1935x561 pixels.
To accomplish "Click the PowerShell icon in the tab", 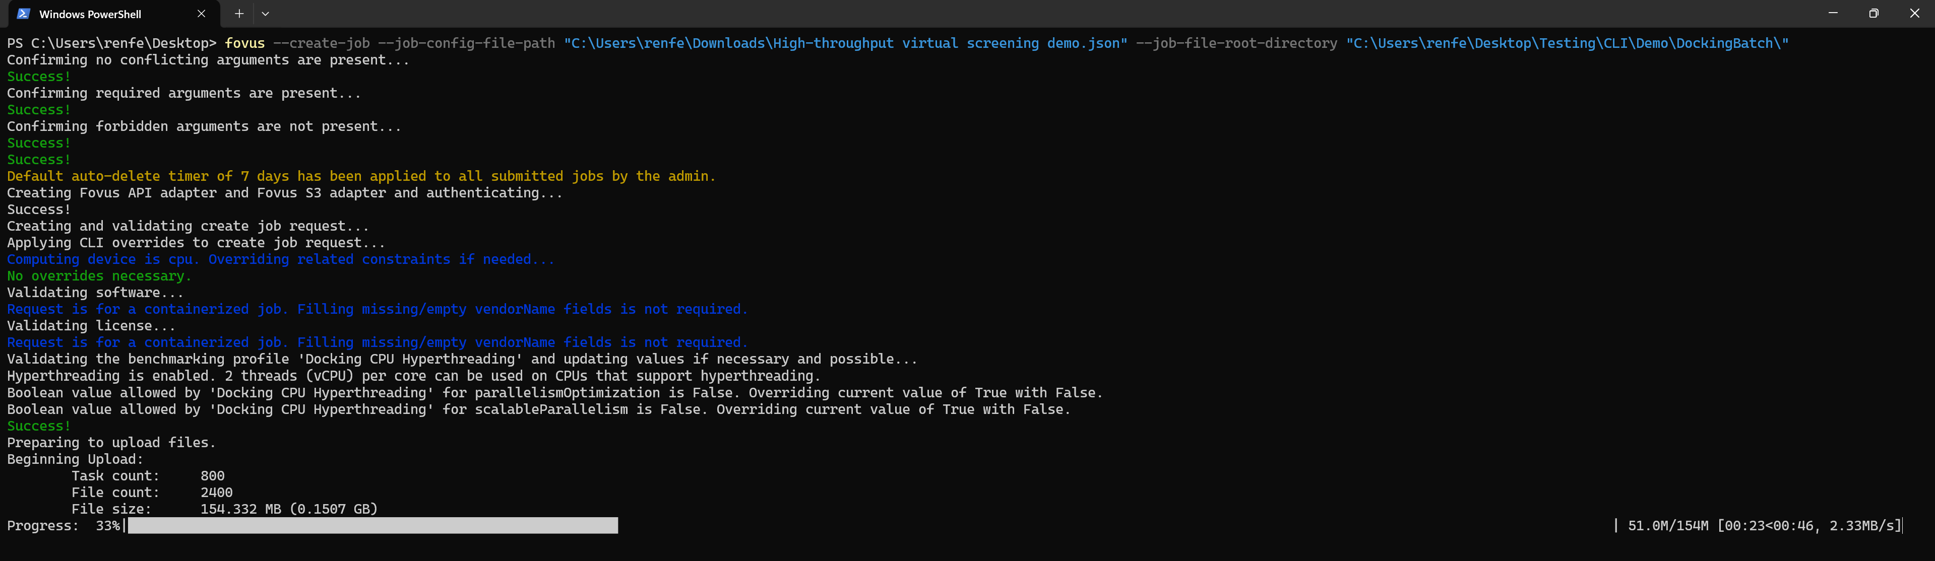I will click(23, 14).
